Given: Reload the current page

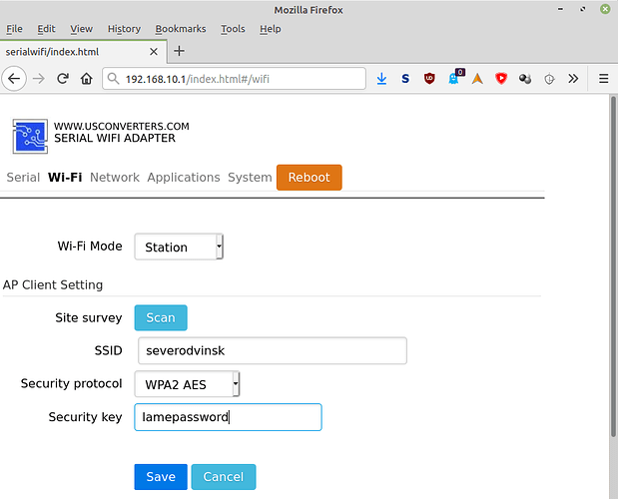Looking at the screenshot, I should 63,79.
